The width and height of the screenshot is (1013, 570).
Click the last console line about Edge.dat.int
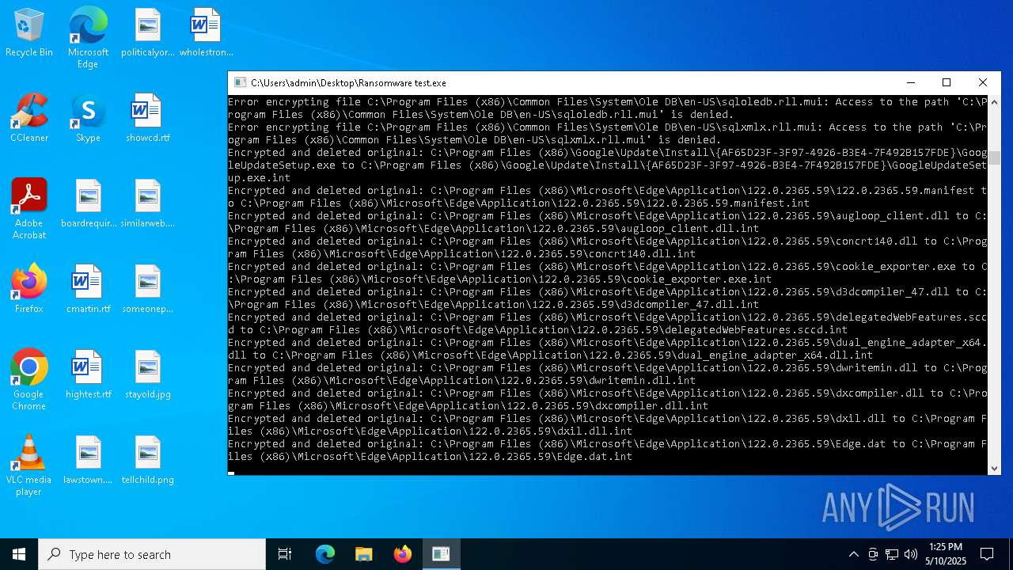tap(608, 450)
